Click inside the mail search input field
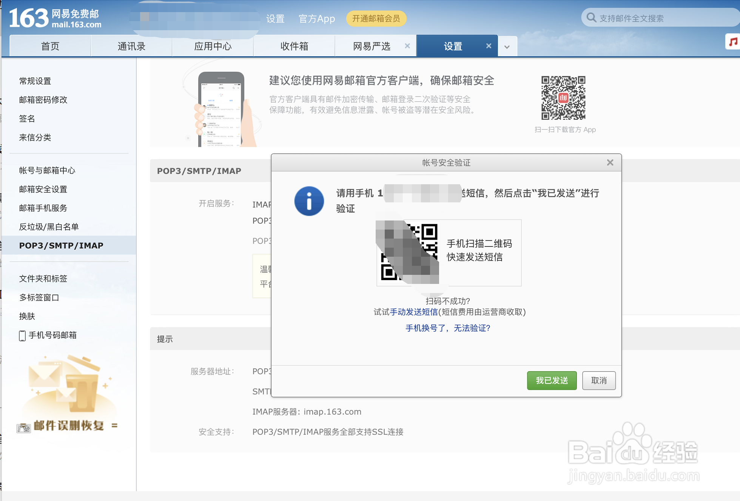The height and width of the screenshot is (501, 740). coord(661,17)
